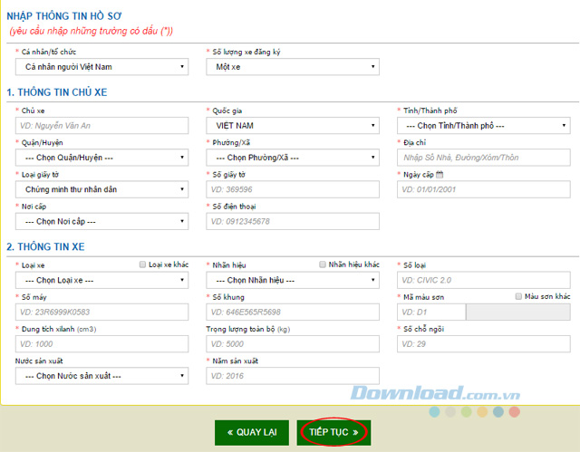Open the Quận/Huyện dropdown

102,158
